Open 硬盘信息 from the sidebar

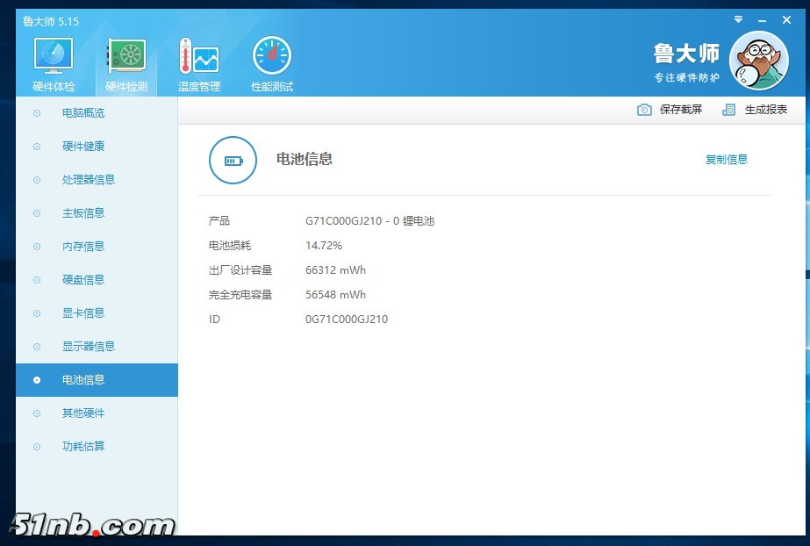83,280
